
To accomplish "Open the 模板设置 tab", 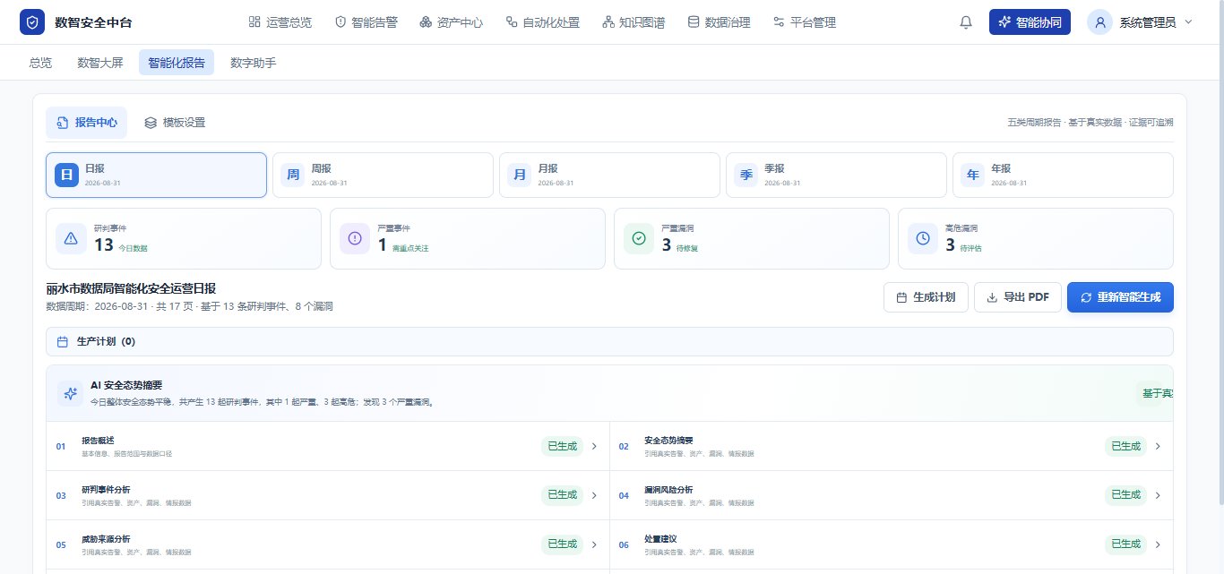I will (174, 123).
